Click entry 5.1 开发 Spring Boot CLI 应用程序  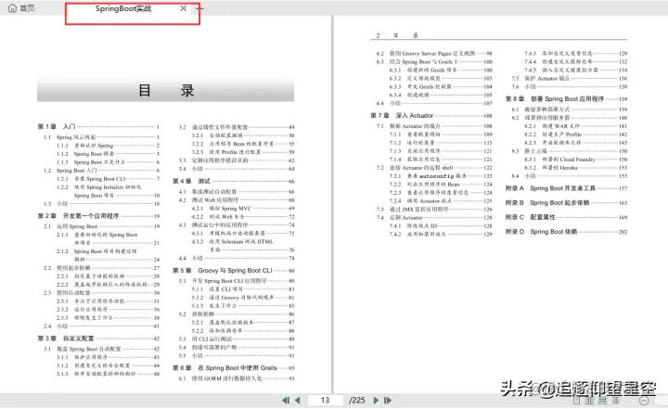237,281
